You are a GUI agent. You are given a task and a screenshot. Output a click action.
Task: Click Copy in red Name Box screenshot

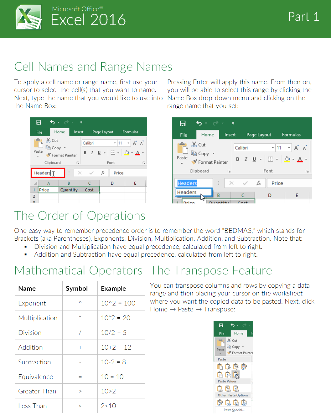tap(53, 148)
